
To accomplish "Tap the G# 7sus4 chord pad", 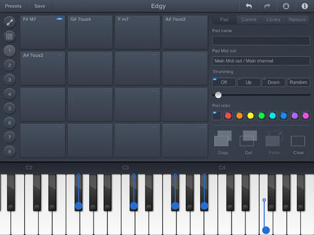I will [90, 32].
